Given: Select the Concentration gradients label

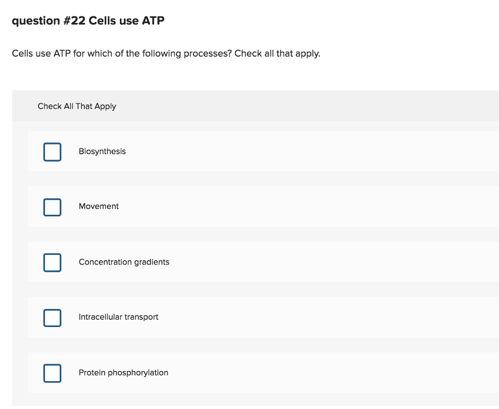Looking at the screenshot, I should click(x=124, y=262).
